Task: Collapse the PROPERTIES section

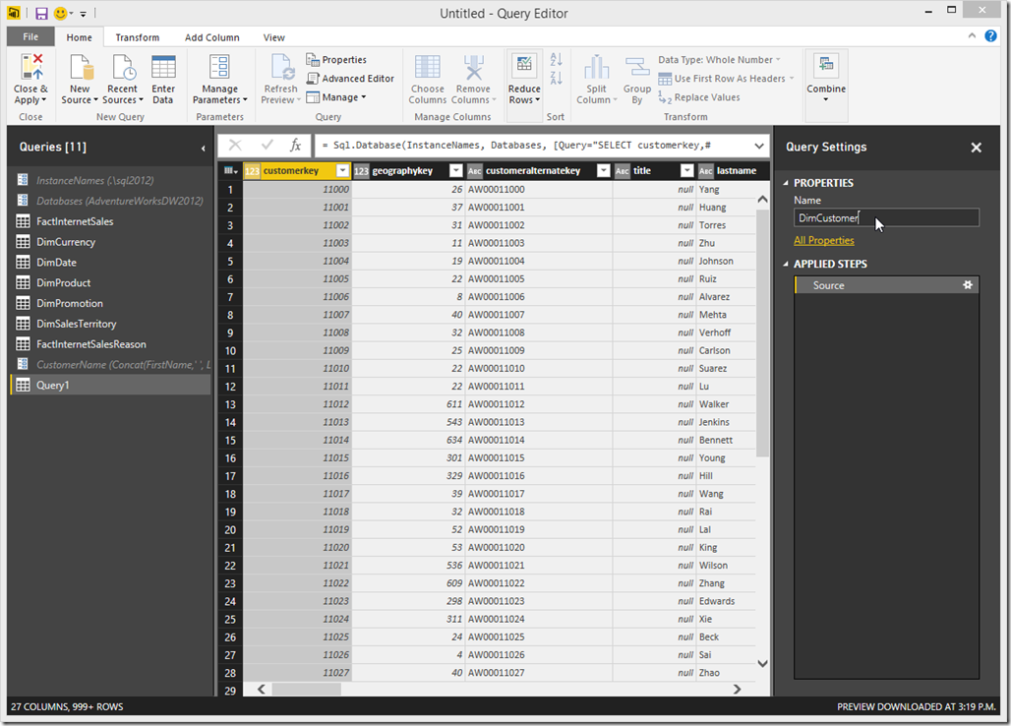Action: point(786,183)
